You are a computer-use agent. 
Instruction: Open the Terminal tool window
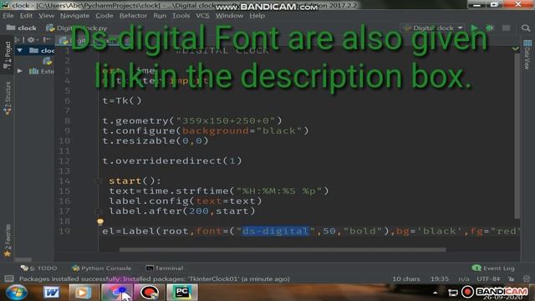tap(165, 268)
